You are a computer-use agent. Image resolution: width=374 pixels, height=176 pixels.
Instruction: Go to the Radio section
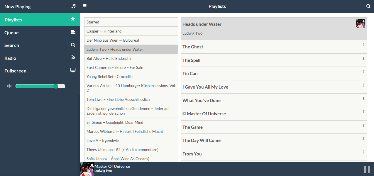coord(10,58)
